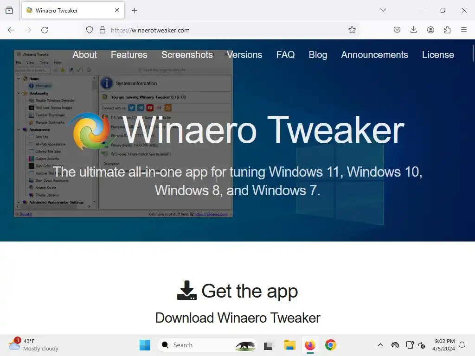
Task: Open notifications bell icon
Action: point(462,345)
